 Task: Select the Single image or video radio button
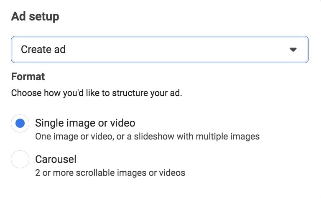pos(20,123)
